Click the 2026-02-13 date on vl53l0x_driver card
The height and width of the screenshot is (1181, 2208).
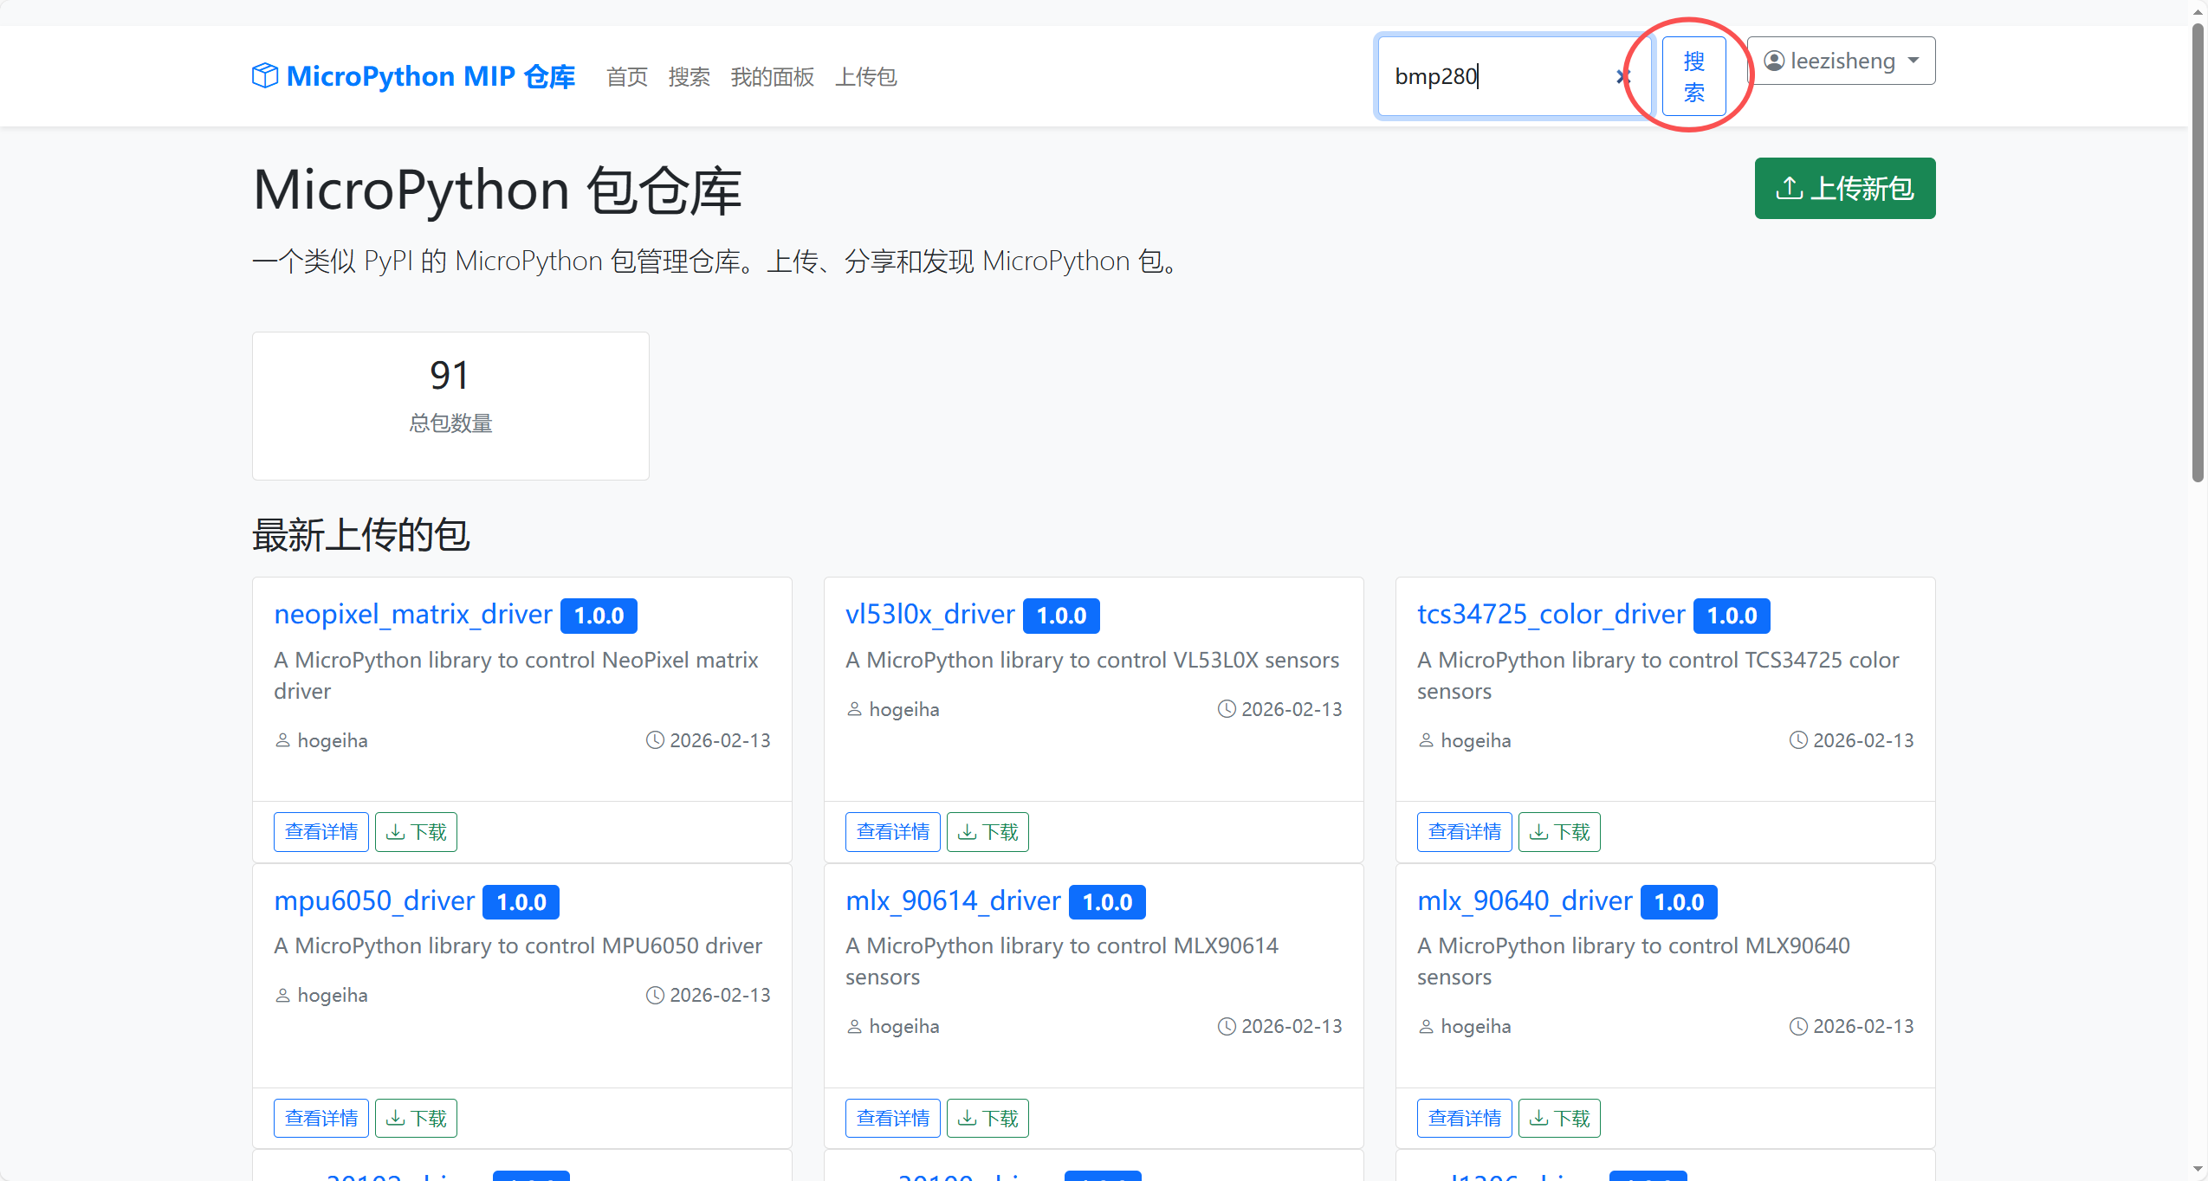tap(1292, 709)
